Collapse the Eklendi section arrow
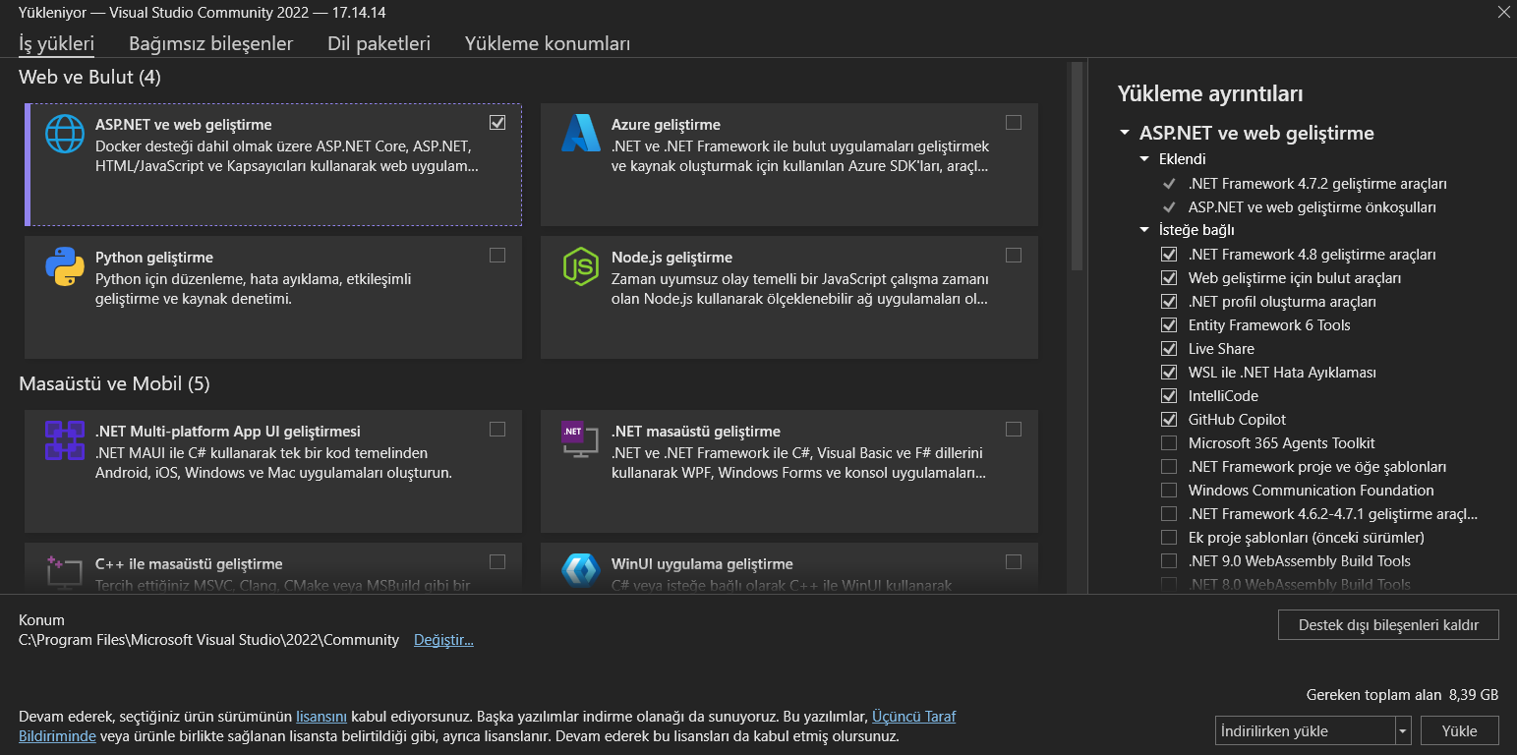The height and width of the screenshot is (755, 1517). pos(1144,158)
